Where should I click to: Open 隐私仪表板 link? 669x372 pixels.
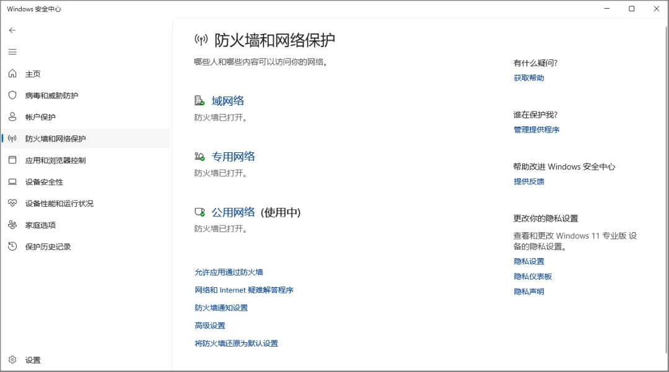pyautogui.click(x=533, y=277)
